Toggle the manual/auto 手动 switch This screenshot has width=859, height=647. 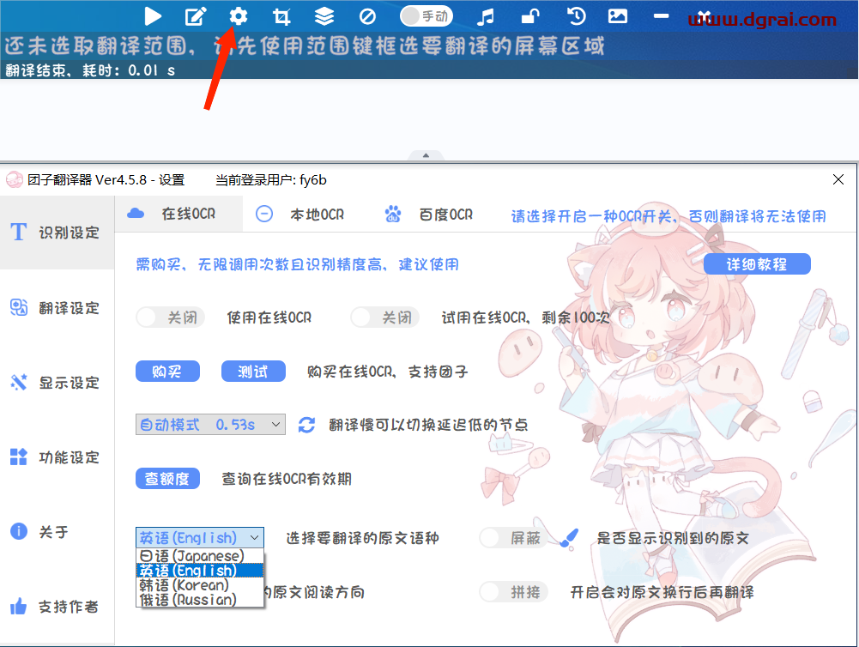tap(426, 16)
